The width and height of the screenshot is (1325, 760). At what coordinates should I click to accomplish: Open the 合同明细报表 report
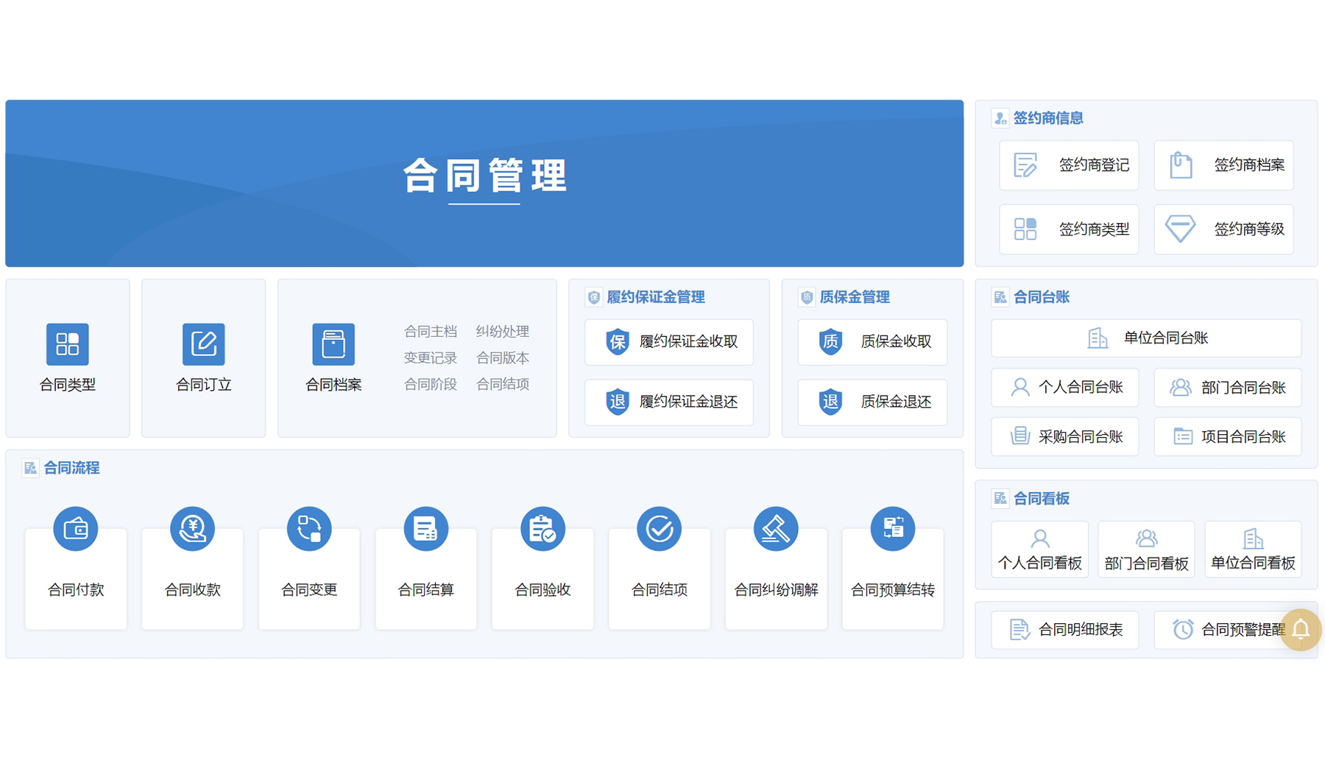1064,630
